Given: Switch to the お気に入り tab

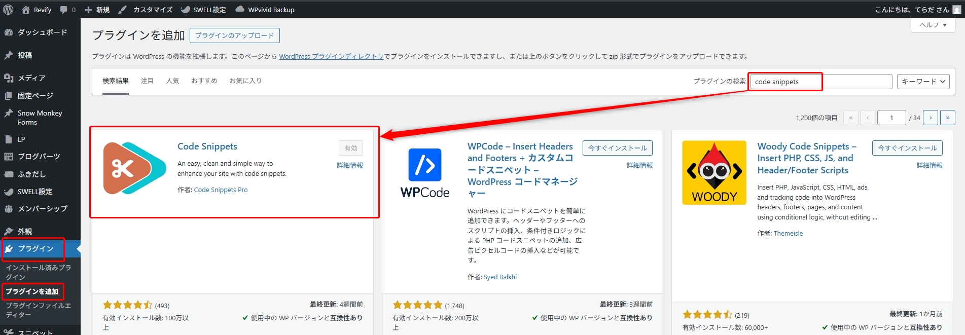Looking at the screenshot, I should coord(245,81).
